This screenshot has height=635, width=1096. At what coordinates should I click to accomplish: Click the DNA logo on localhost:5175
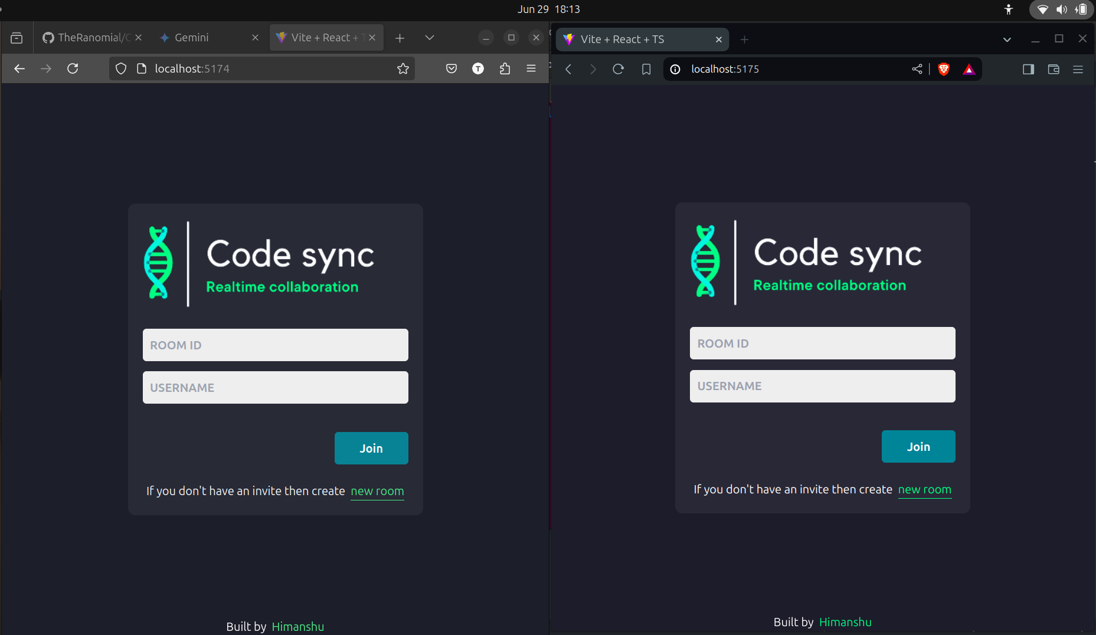[x=705, y=261]
